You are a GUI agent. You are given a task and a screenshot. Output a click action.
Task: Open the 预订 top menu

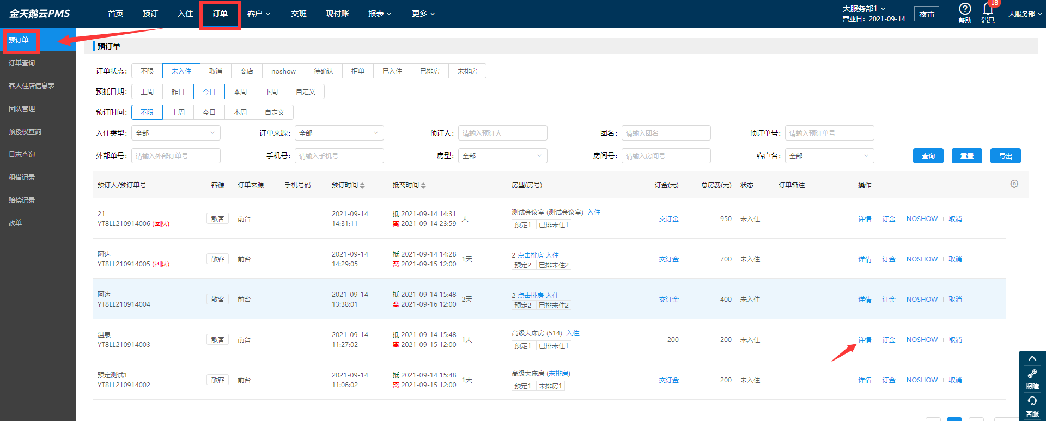pos(150,14)
